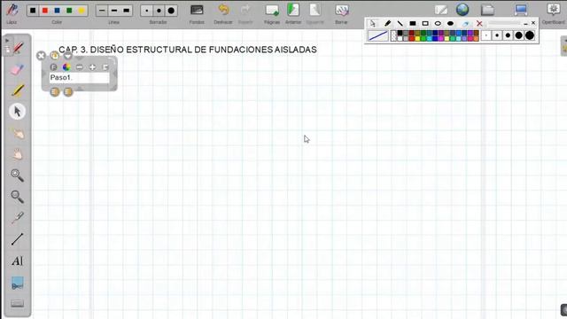Select the zoom out magnifier
The image size is (567, 319).
tap(17, 197)
